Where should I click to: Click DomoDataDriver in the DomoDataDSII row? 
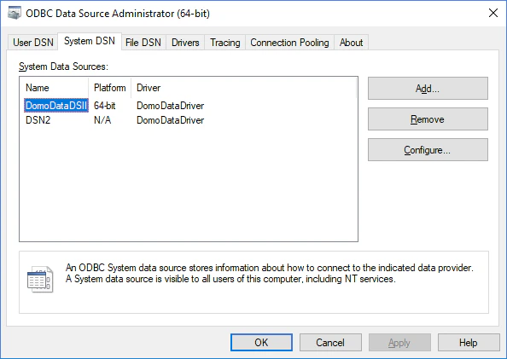pos(171,106)
